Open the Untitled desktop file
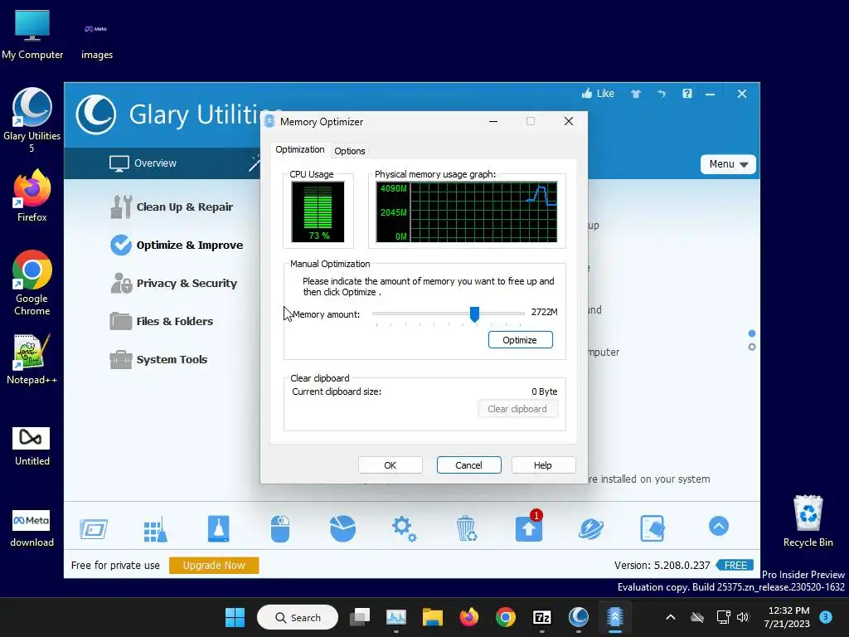 point(32,445)
